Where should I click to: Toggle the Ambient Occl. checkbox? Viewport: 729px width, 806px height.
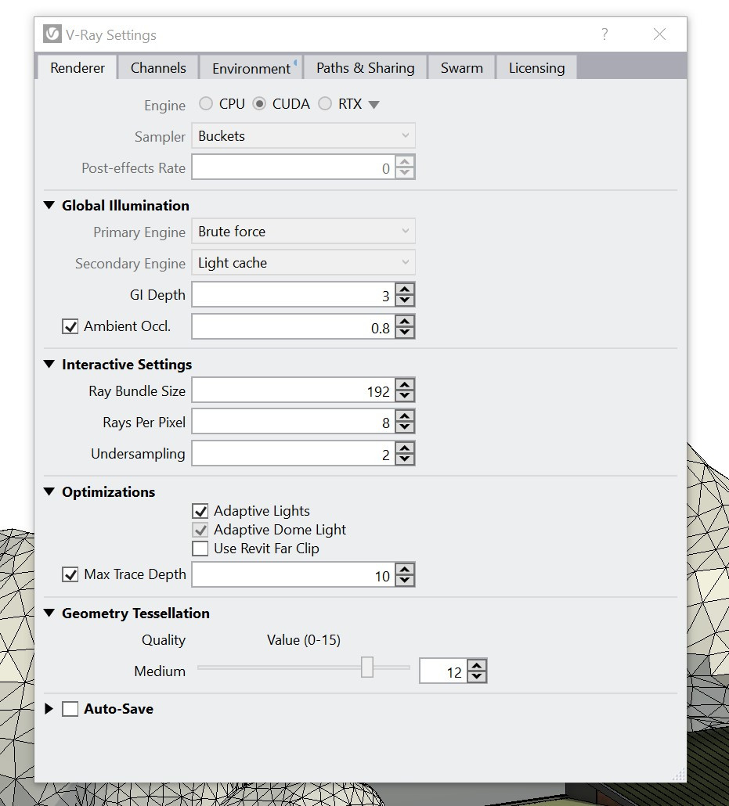[x=70, y=326]
